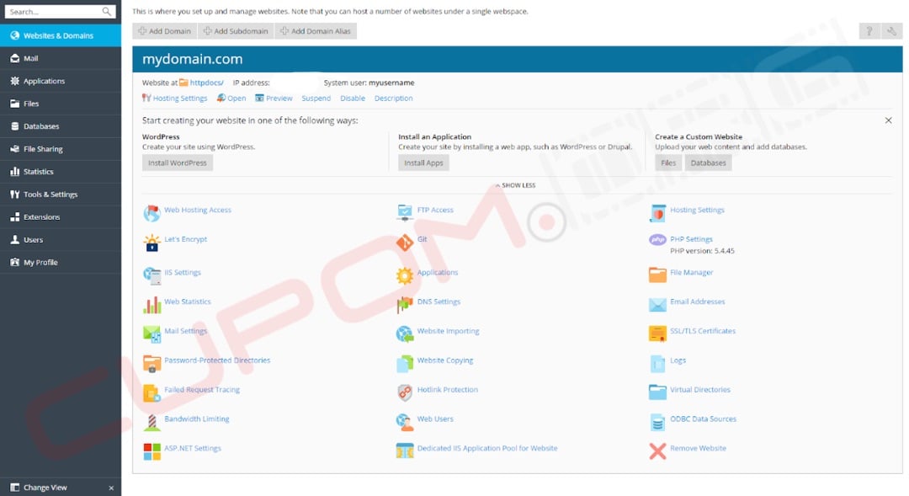Open the SSL/TLS Certificates icon
The width and height of the screenshot is (909, 496).
[x=657, y=334]
